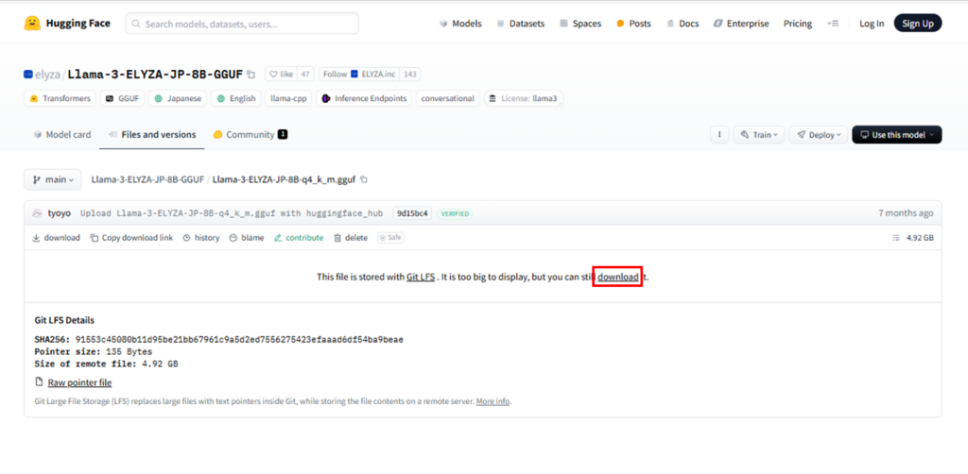Click the lines icon beside 4.92 GB
Image resolution: width=968 pixels, height=474 pixels.
click(x=896, y=238)
